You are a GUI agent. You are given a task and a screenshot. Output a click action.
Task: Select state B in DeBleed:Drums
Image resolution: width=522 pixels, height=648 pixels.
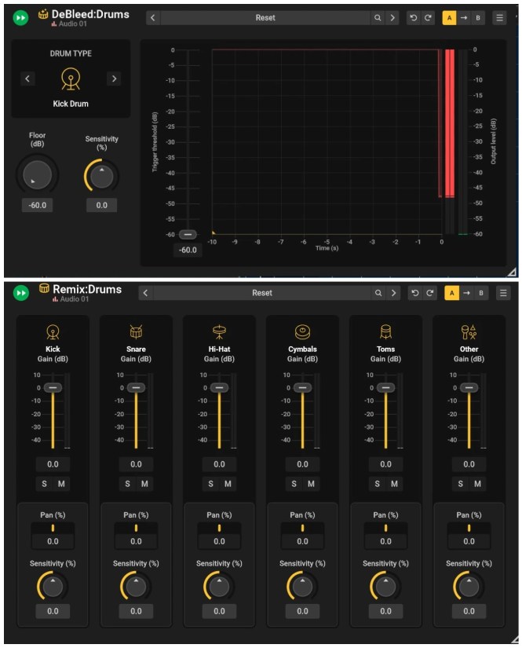pos(478,18)
